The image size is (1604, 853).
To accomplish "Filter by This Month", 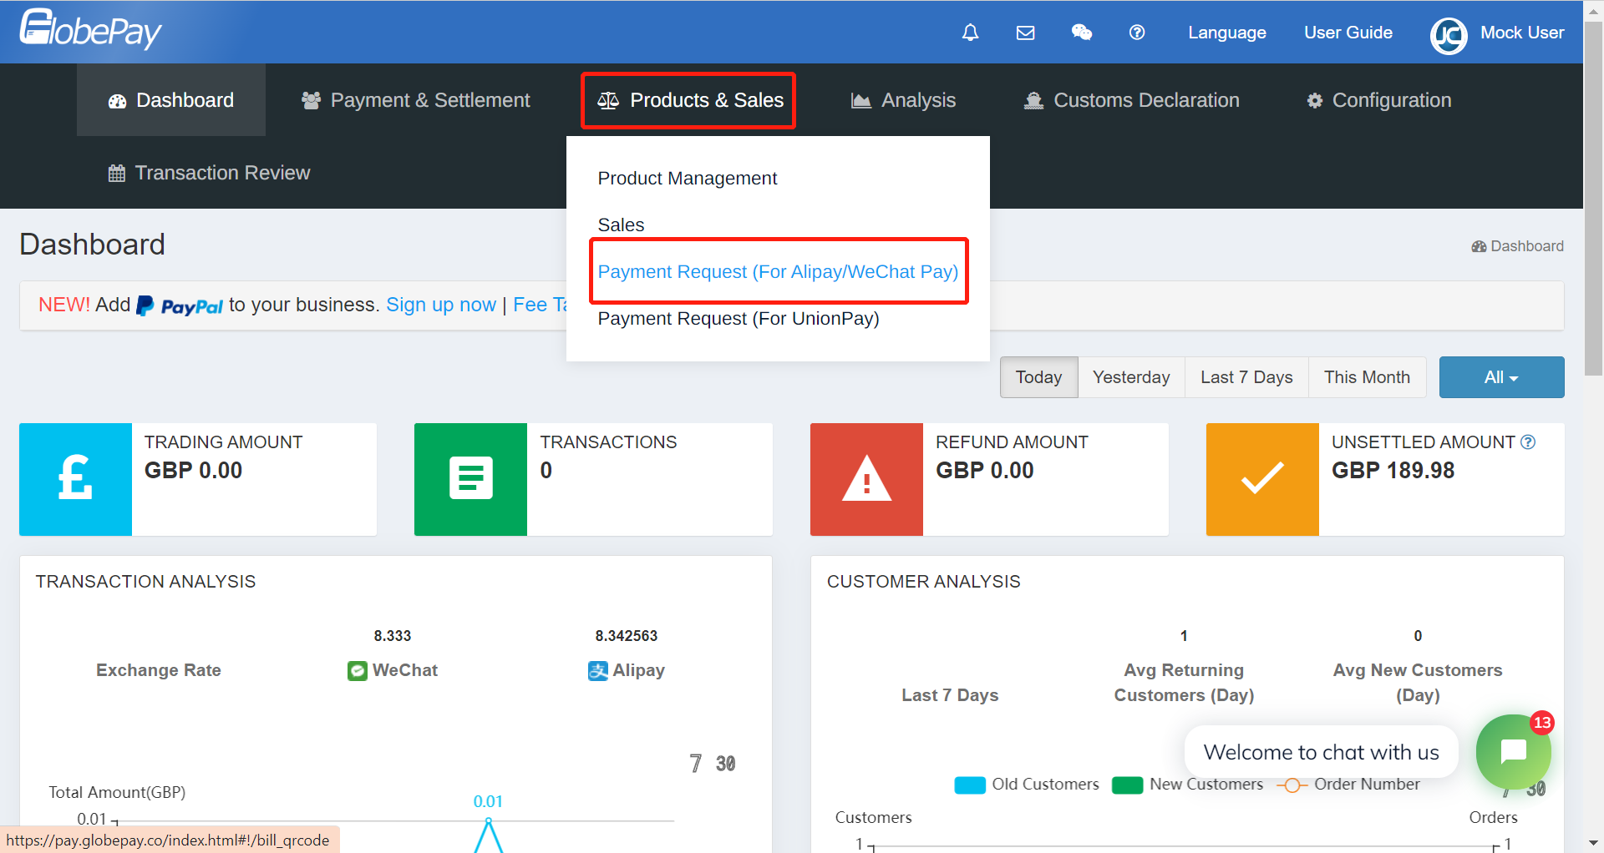I will tap(1367, 377).
